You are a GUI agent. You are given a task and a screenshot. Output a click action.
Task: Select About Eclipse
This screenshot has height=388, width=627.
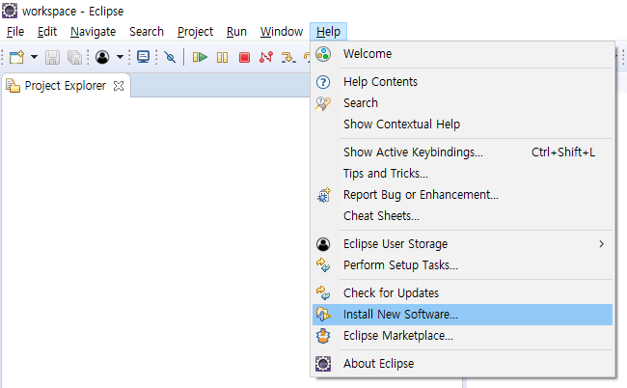462,363
